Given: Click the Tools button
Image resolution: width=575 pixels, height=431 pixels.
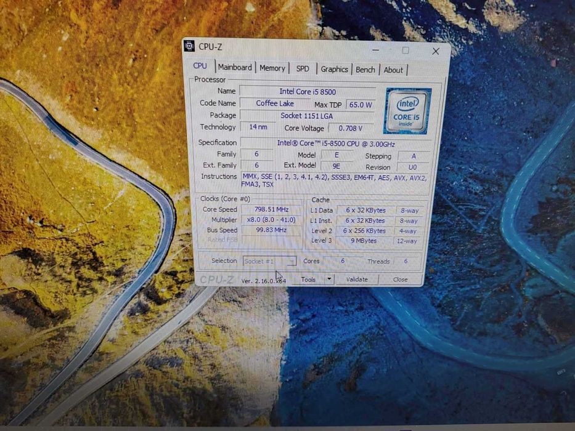Looking at the screenshot, I should pos(308,280).
